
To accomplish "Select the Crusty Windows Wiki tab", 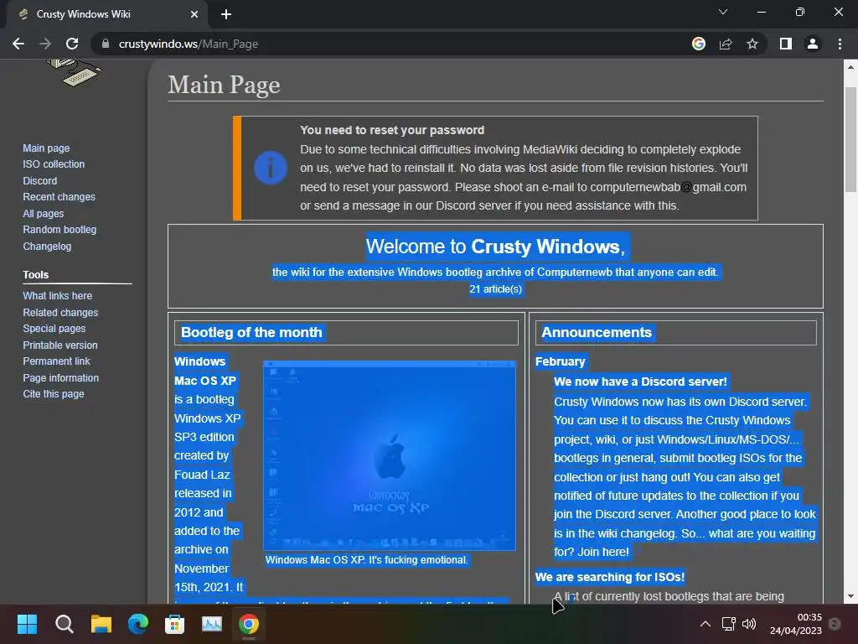I will [106, 14].
